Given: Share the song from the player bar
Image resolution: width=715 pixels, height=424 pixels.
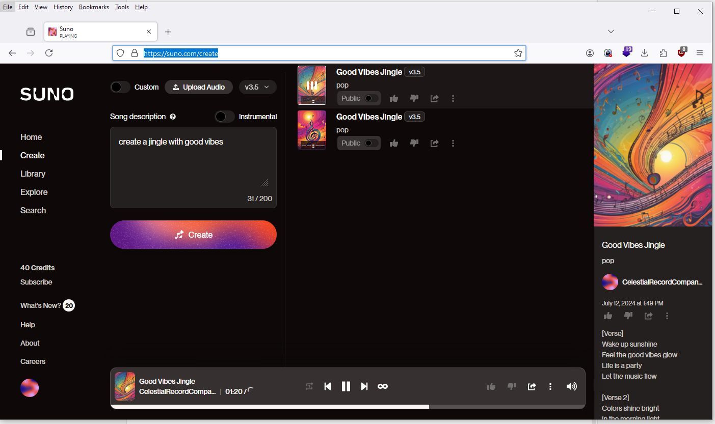Looking at the screenshot, I should tap(532, 386).
